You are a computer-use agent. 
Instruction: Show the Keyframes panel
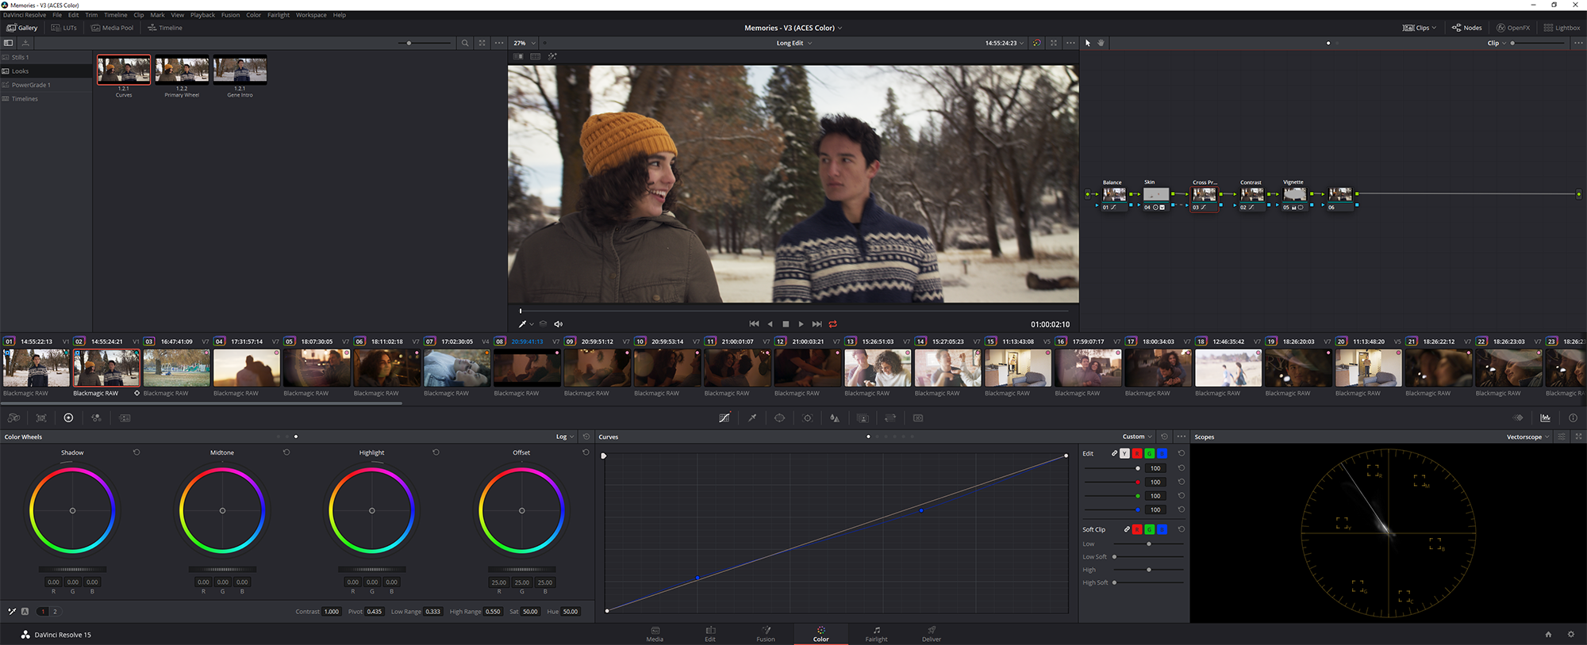(x=1518, y=418)
